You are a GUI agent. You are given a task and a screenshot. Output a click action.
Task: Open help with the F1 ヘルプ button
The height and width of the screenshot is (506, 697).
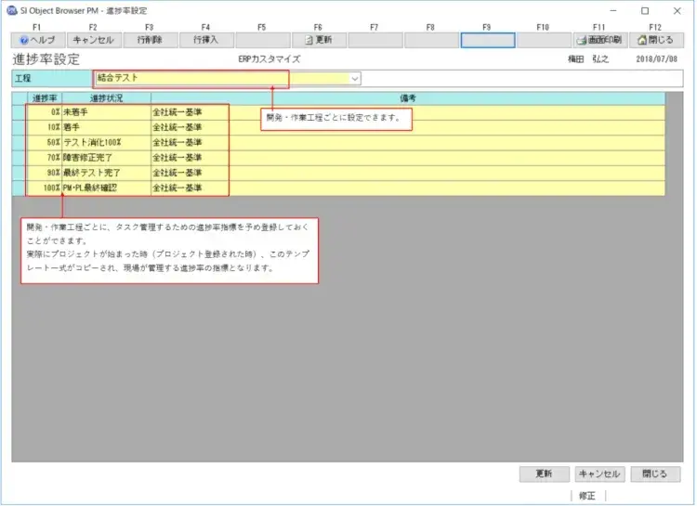[x=38, y=40]
